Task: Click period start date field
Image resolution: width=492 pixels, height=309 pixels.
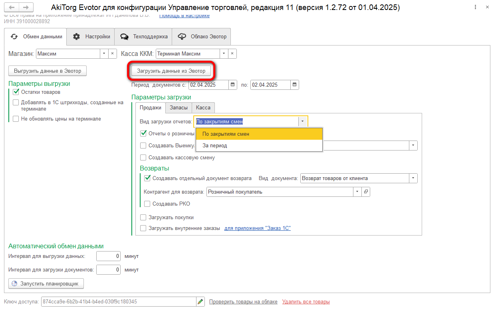Action: click(x=209, y=85)
